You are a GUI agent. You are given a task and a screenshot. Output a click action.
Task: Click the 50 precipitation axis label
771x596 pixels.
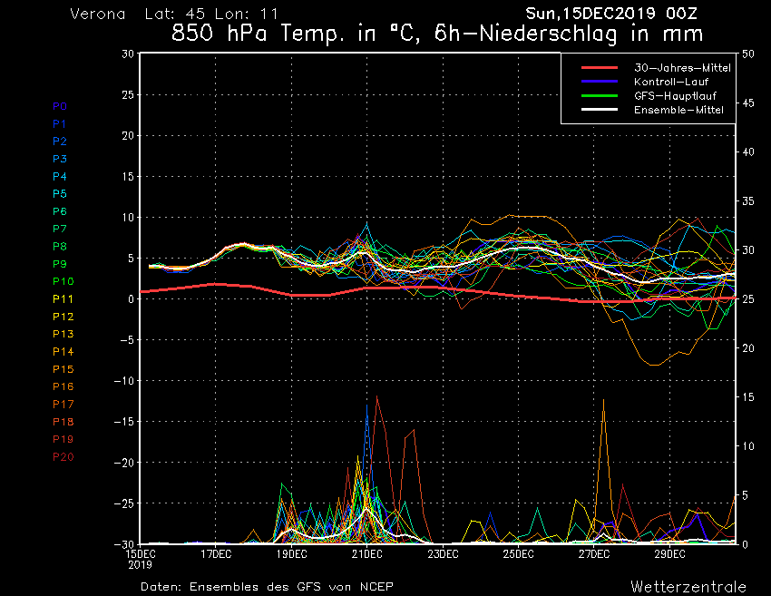tap(748, 54)
